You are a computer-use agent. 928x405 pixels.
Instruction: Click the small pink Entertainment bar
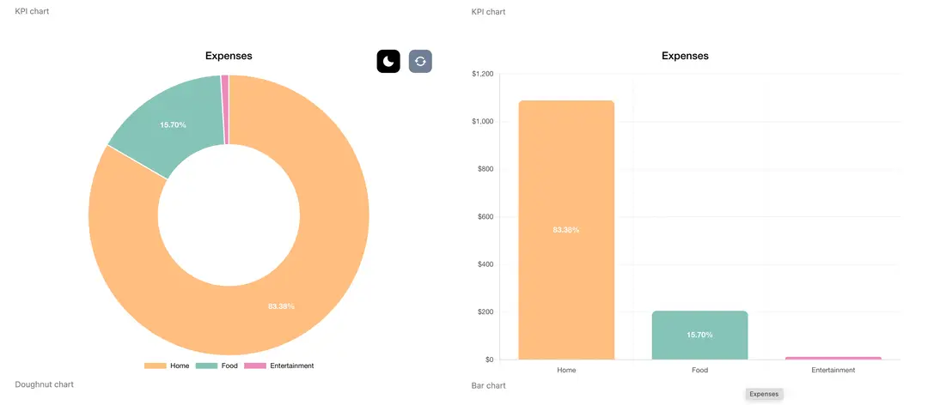pyautogui.click(x=833, y=358)
